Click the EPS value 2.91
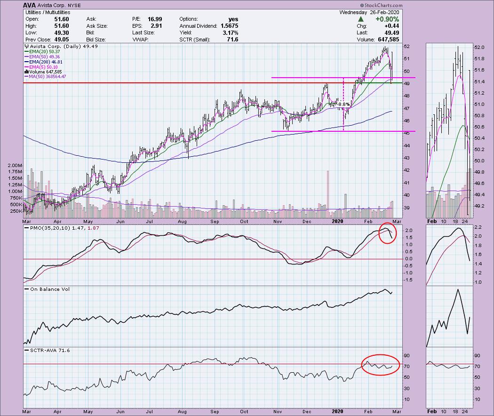 point(156,26)
